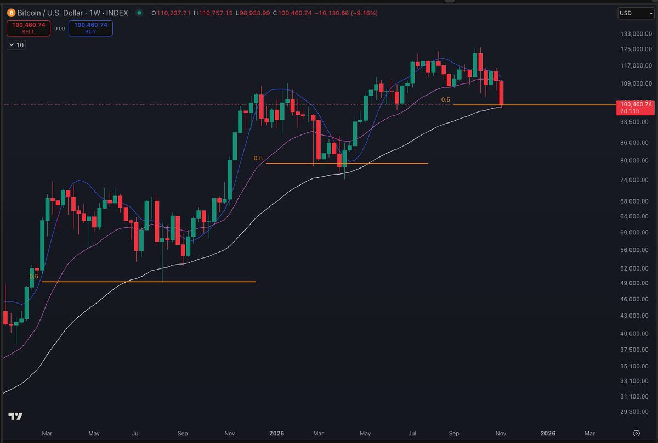658x443 pixels.
Task: Click the low value L98,933.99
Action: point(253,13)
